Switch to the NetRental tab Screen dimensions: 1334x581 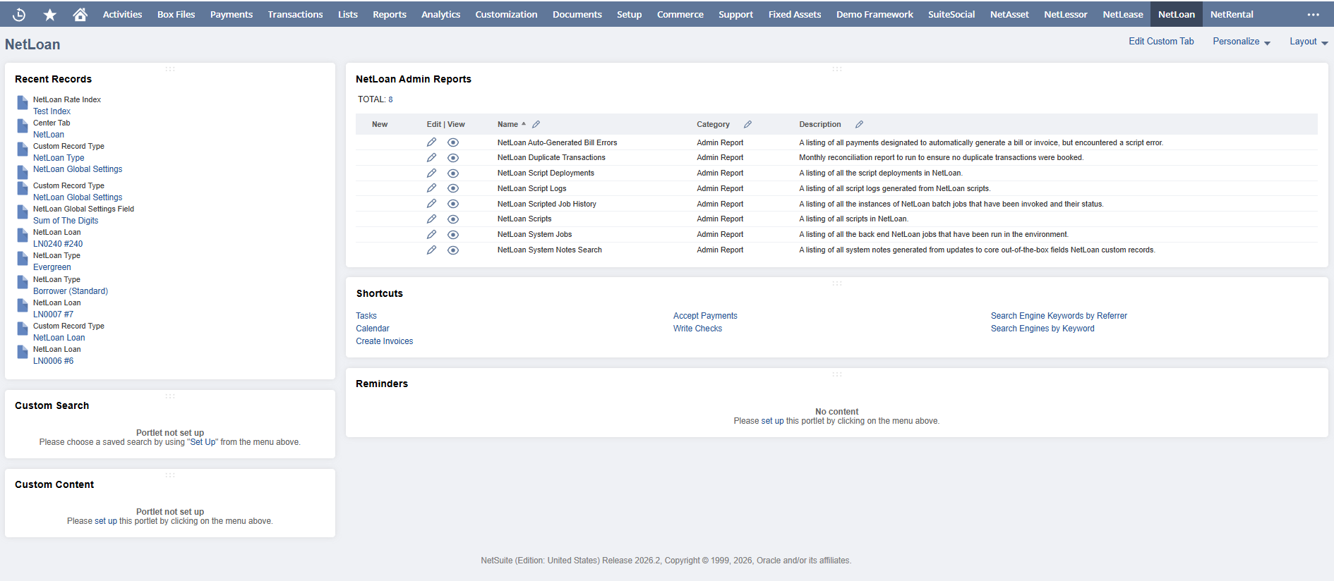coord(1232,14)
